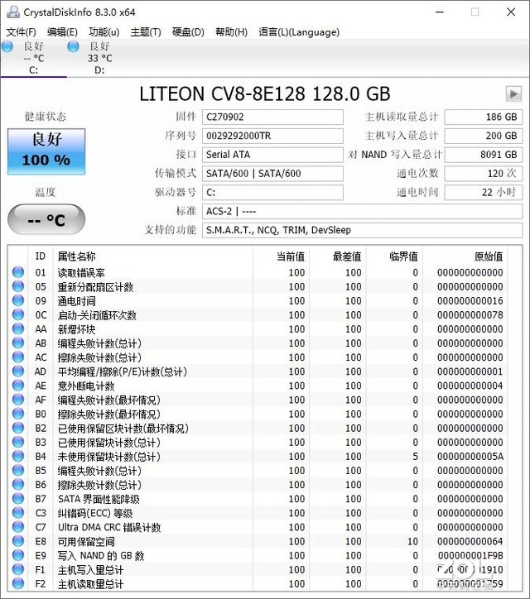This screenshot has height=599, width=530.
Task: Select the 读取错误率 attribute name
Action: [x=81, y=273]
